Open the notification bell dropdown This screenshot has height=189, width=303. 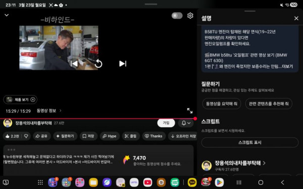(186, 123)
